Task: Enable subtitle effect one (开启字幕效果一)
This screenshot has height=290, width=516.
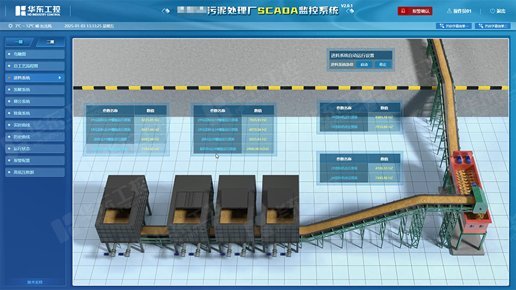Action: (455, 26)
